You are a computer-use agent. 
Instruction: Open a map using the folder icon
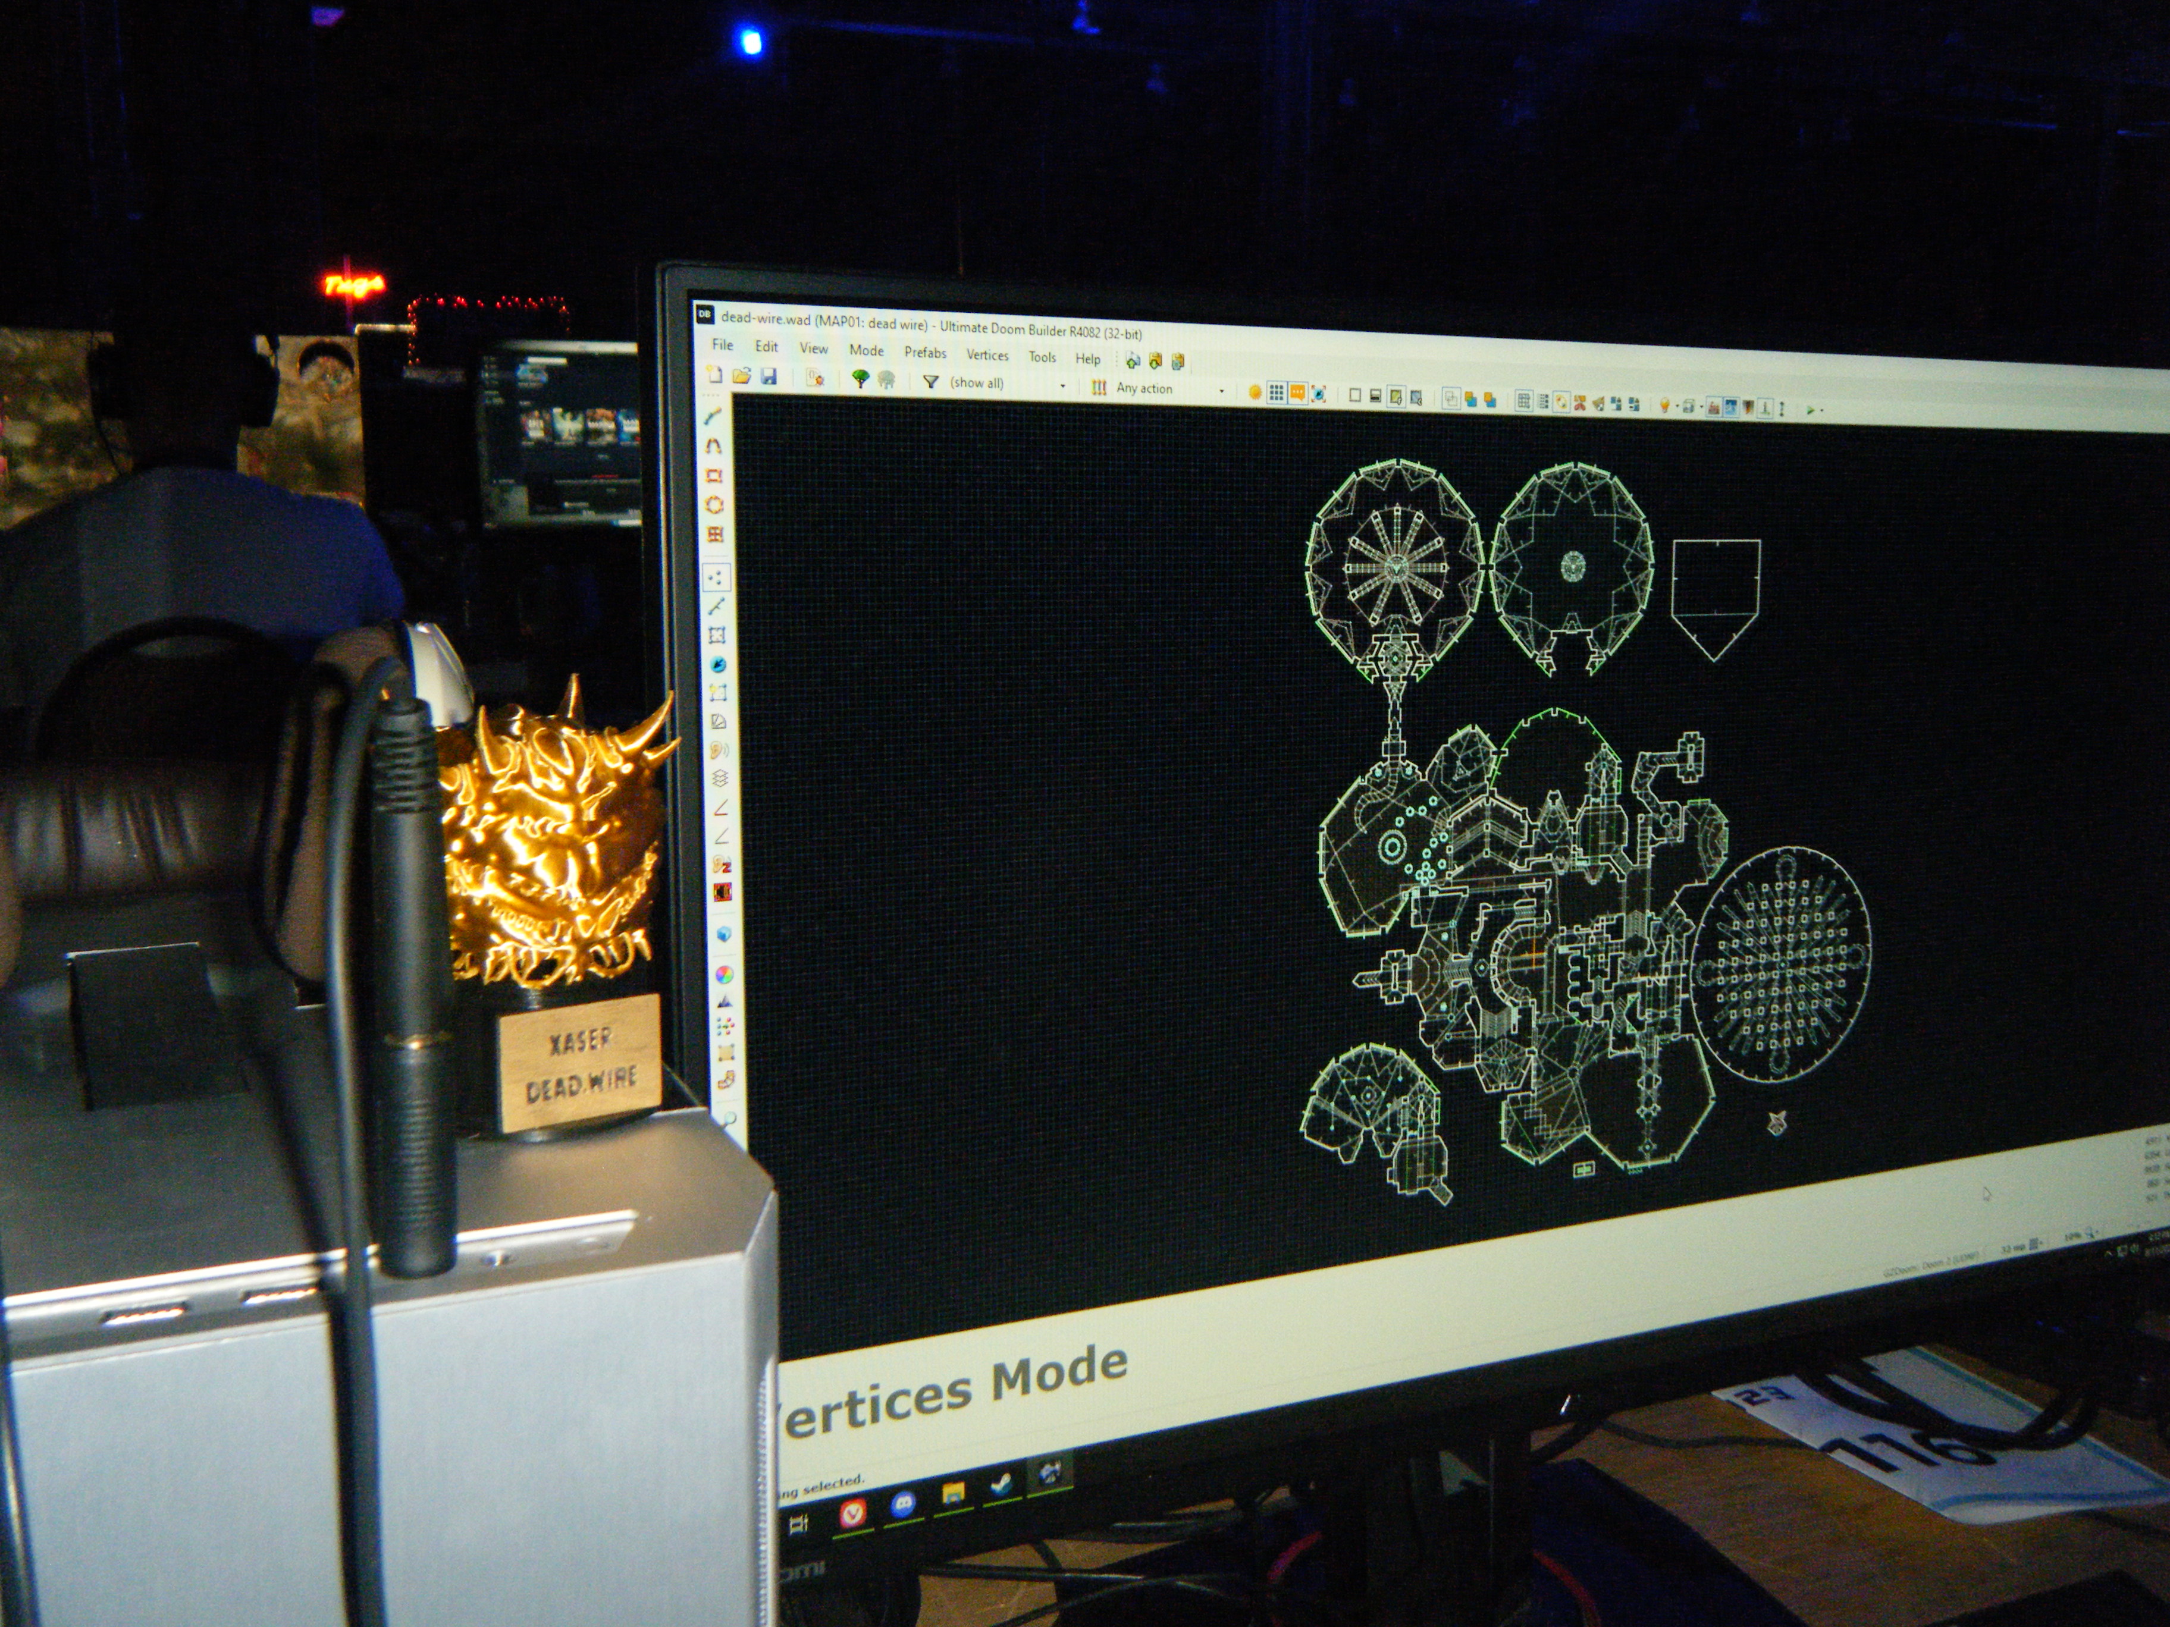click(x=742, y=376)
